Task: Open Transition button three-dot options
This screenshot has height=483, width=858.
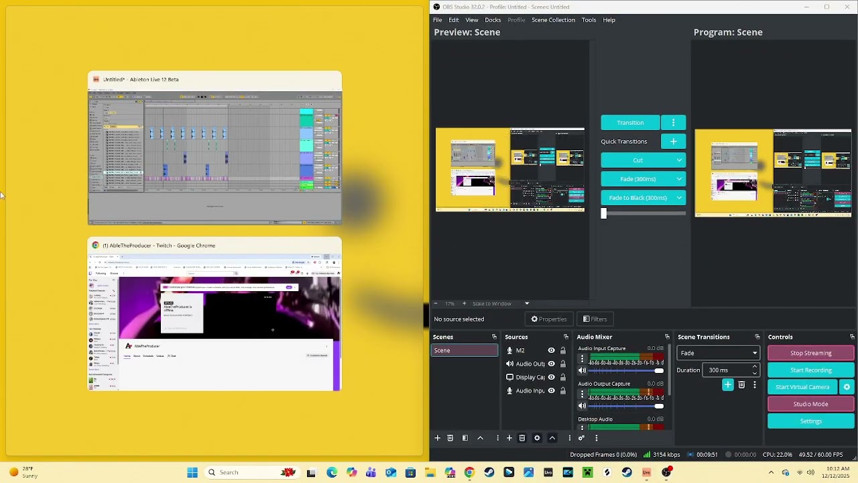Action: click(x=674, y=123)
